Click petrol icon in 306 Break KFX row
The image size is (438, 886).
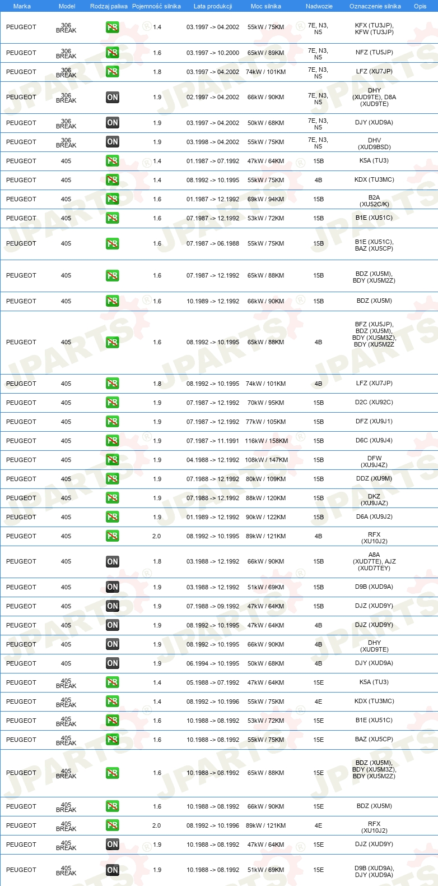point(113,27)
